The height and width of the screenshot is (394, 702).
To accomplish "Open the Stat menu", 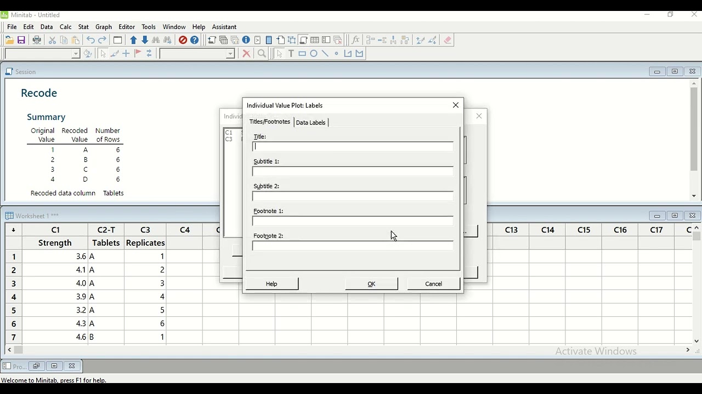I will (x=83, y=27).
